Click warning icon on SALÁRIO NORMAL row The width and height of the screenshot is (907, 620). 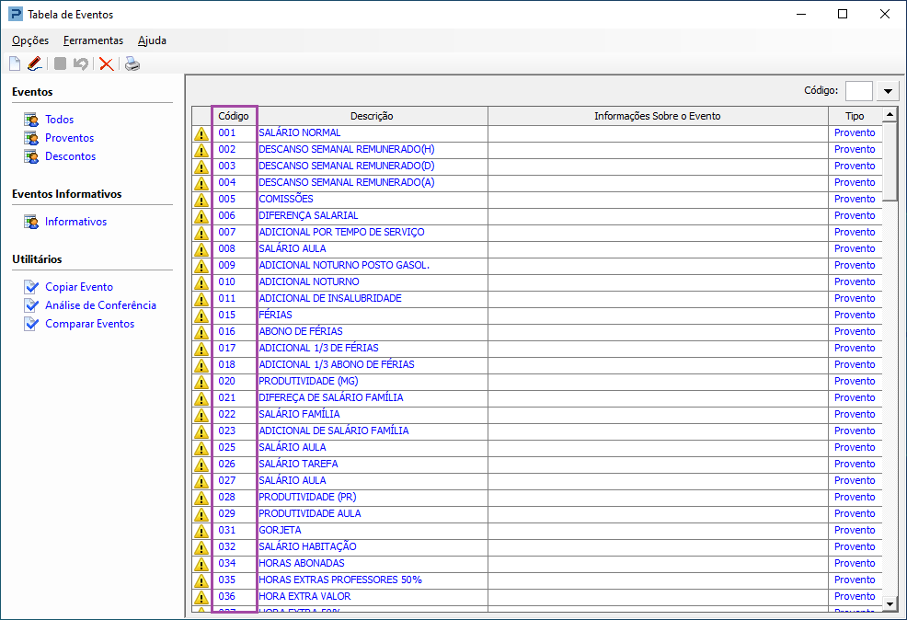pyautogui.click(x=201, y=133)
